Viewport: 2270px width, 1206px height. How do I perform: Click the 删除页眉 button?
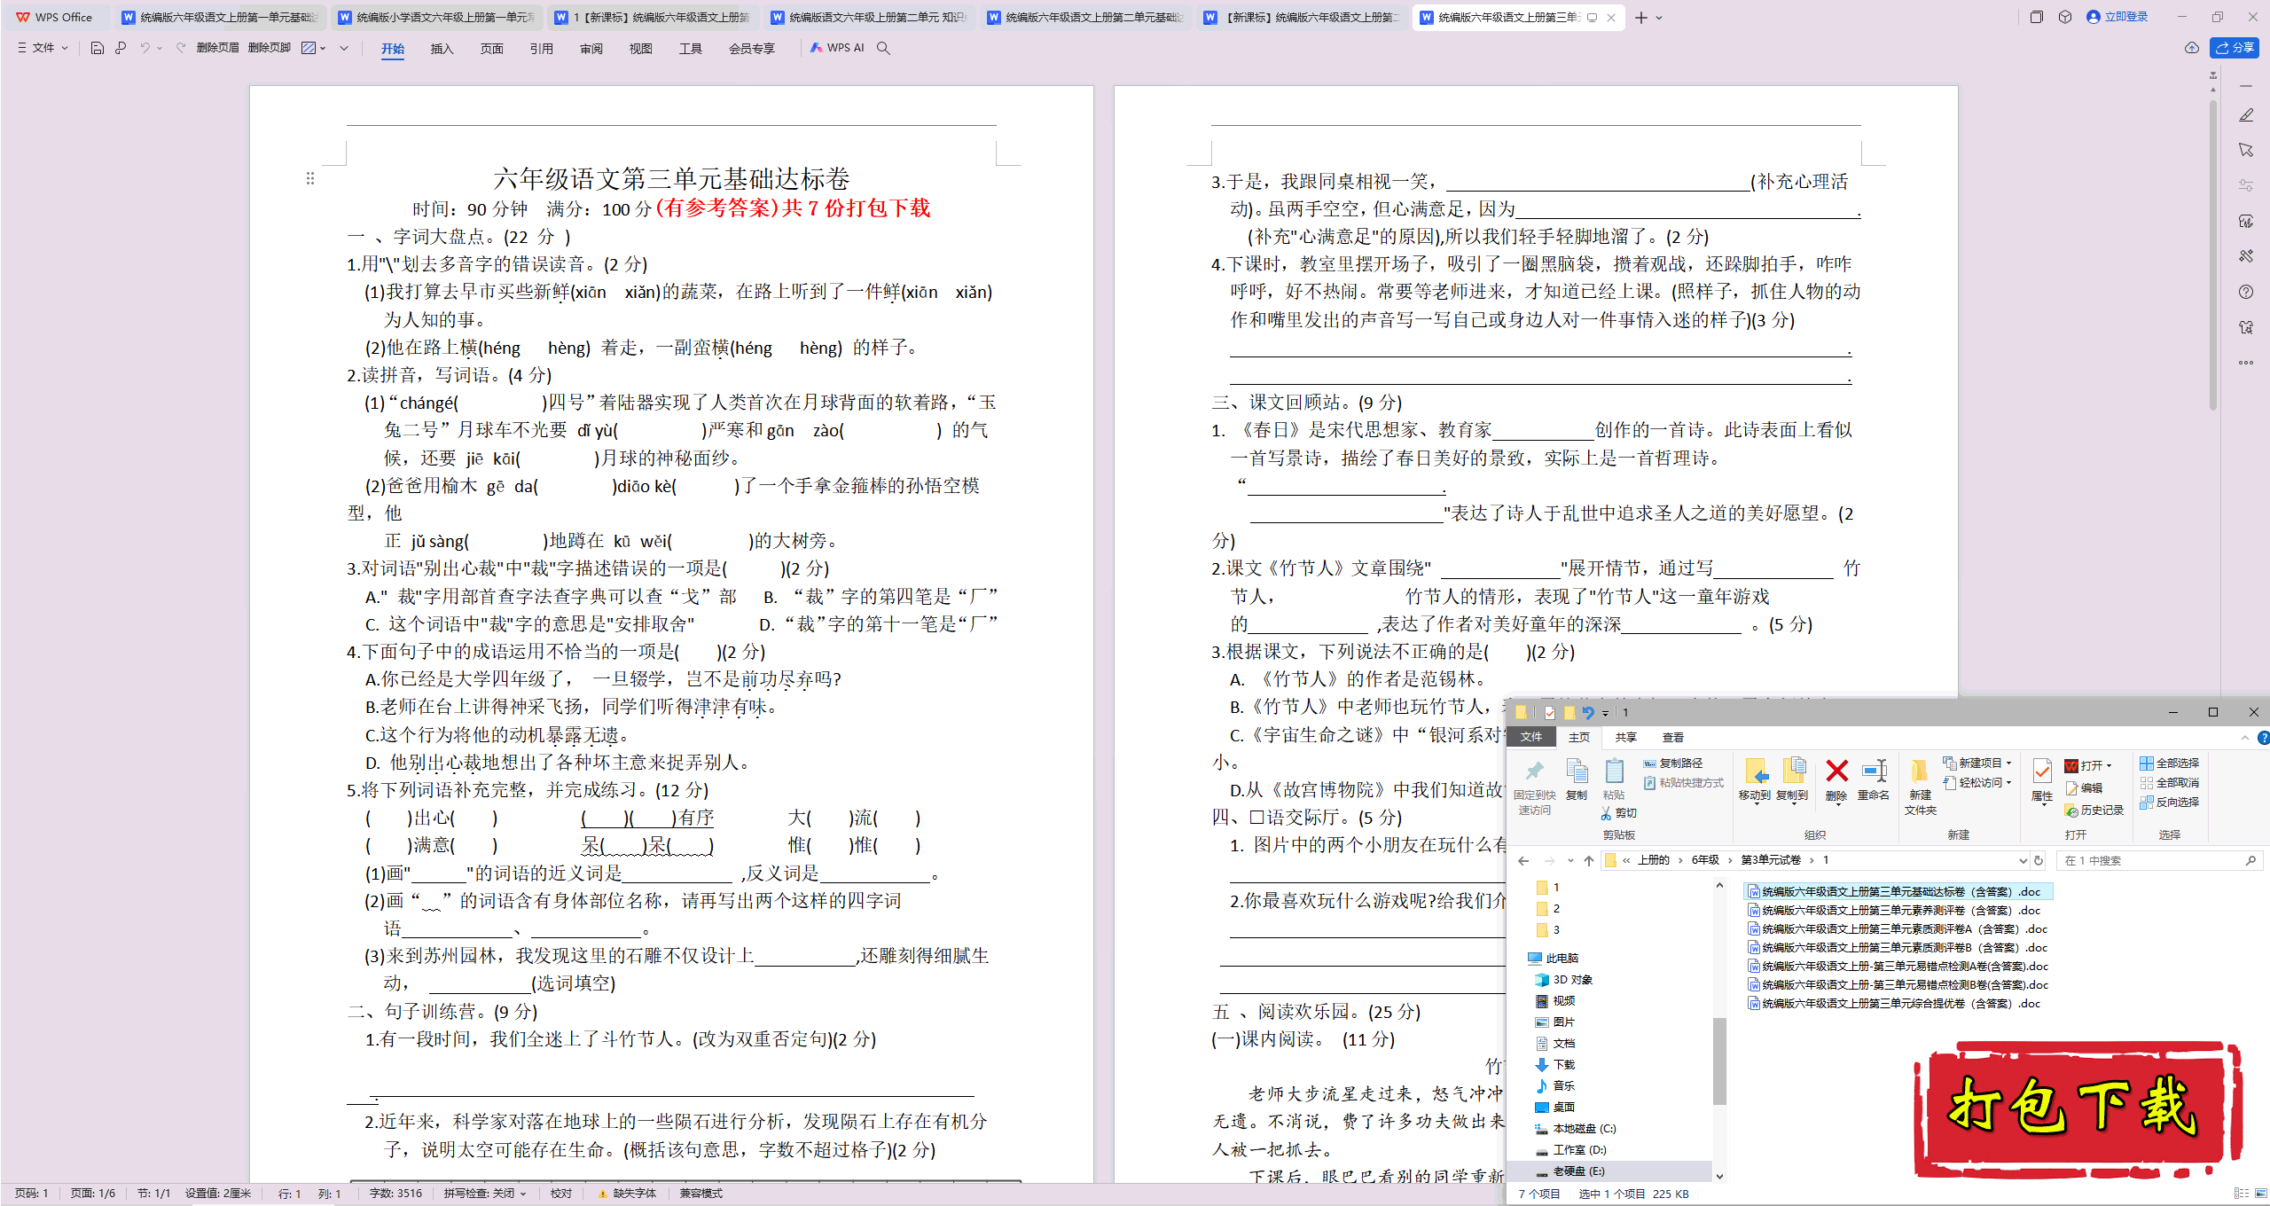[x=218, y=48]
